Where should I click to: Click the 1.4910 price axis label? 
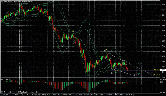163,77
